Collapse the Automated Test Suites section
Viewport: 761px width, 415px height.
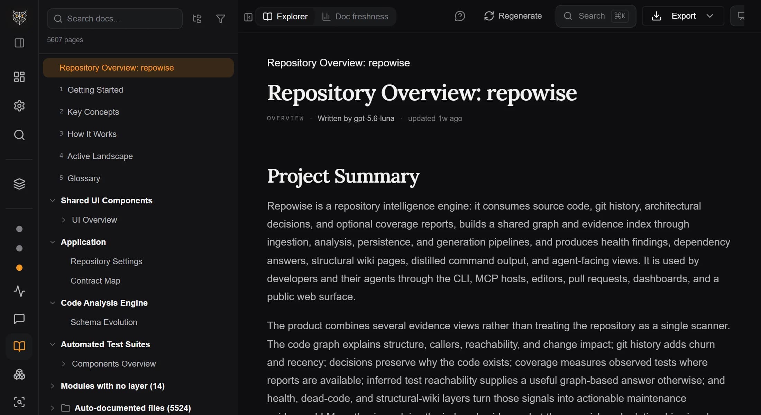[53, 344]
